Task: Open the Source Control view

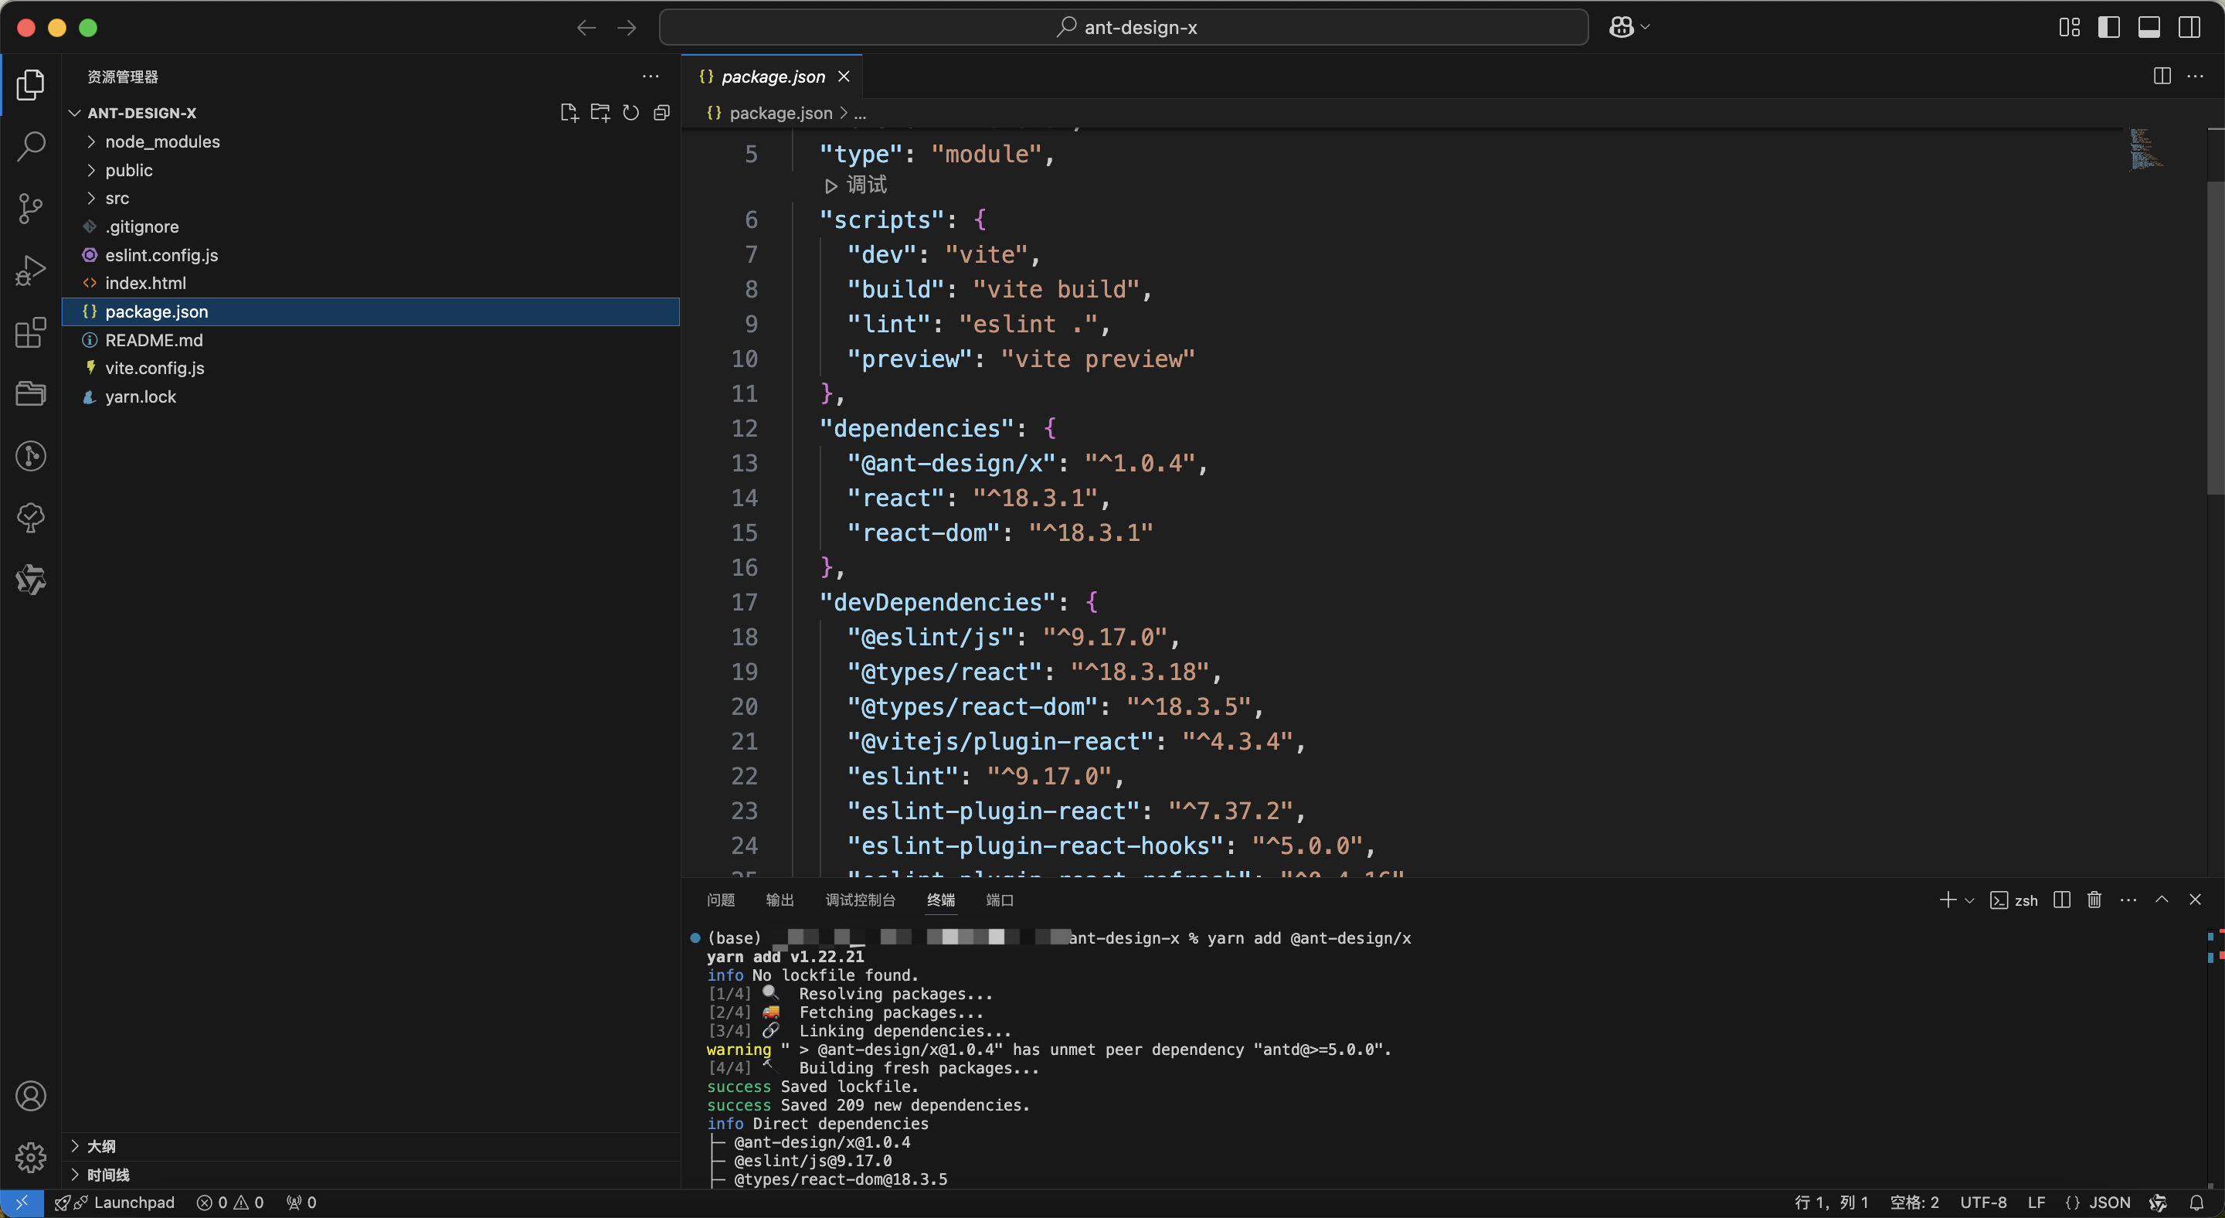Action: [31, 208]
